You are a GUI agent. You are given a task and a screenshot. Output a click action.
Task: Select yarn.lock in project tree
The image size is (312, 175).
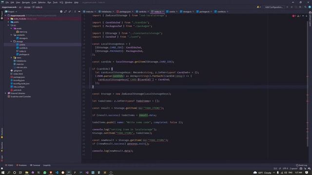tap(16, 90)
